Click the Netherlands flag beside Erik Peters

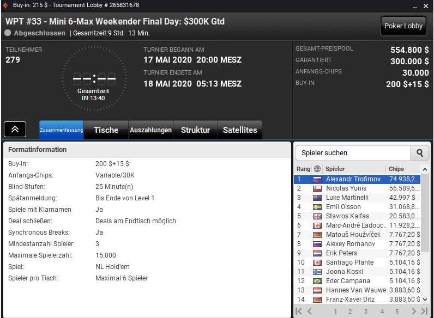pos(317,254)
